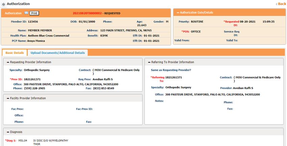Viewport: 287px width, 146px height.
Task: Click the envelope email icon beside Authorization
Action: point(26,13)
